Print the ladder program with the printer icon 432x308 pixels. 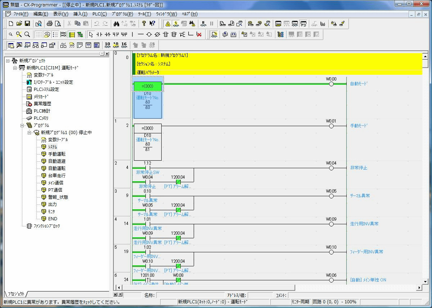50,24
